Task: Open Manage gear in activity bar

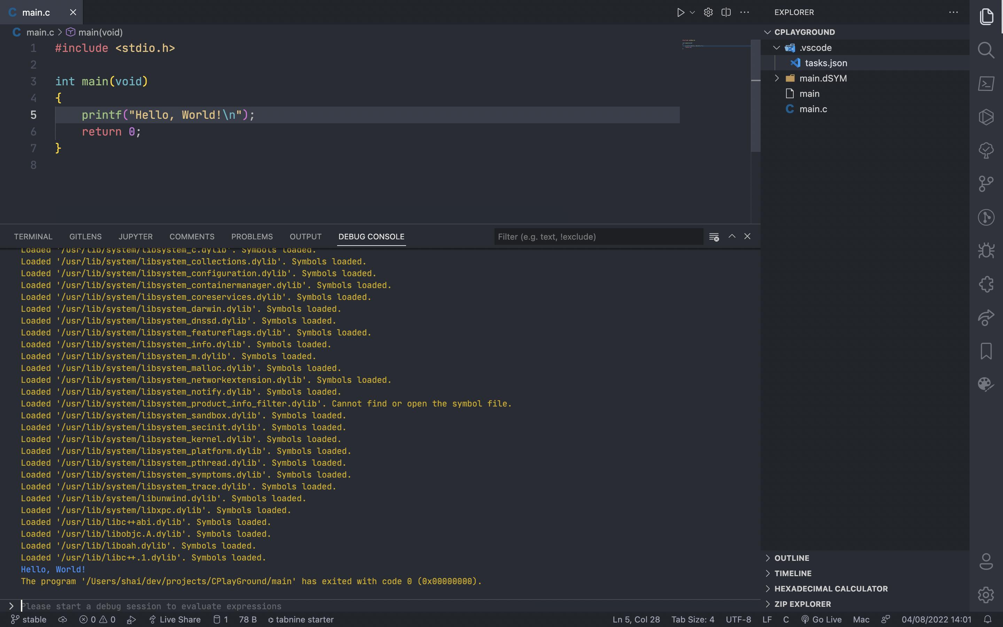Action: coord(986,595)
